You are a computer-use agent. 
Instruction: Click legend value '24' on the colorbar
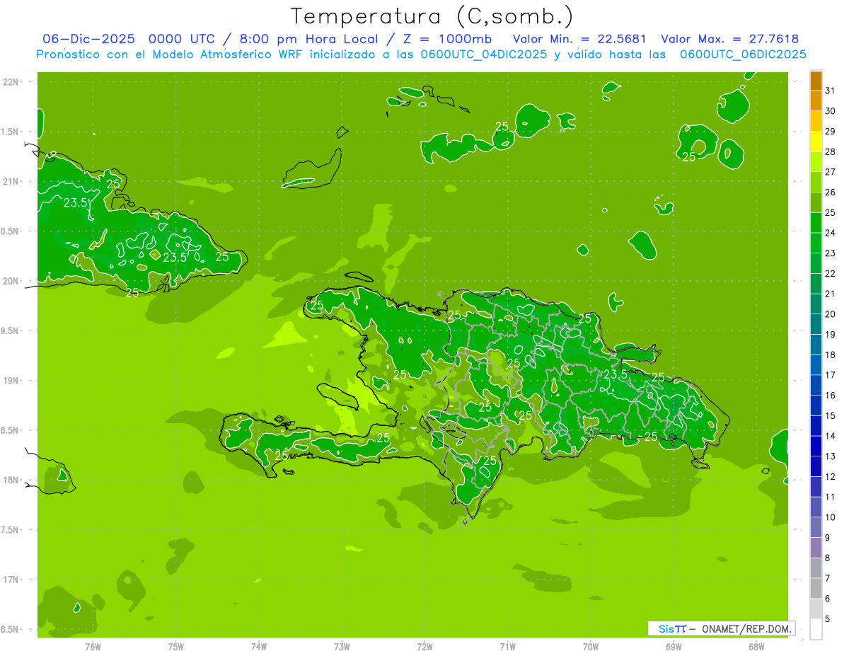coord(831,233)
